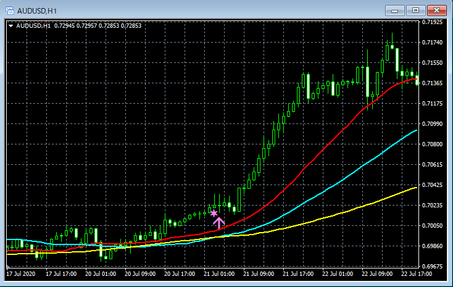Click the open price value 0.72945
This screenshot has height=287, width=453.
pyautogui.click(x=64, y=26)
